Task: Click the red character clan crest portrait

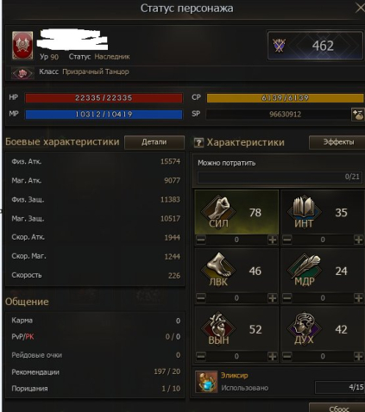Action: (22, 46)
